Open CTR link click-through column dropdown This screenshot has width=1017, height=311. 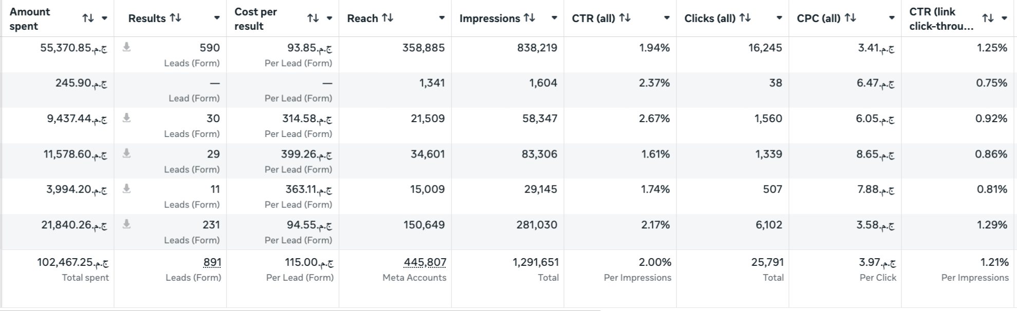(x=1004, y=18)
